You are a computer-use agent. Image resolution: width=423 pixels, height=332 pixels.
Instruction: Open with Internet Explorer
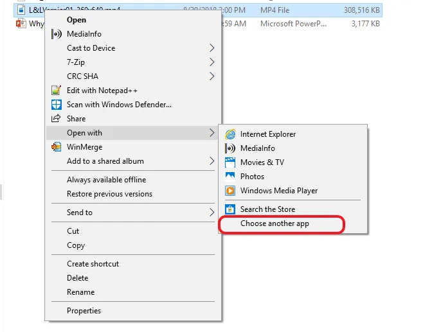292,134
